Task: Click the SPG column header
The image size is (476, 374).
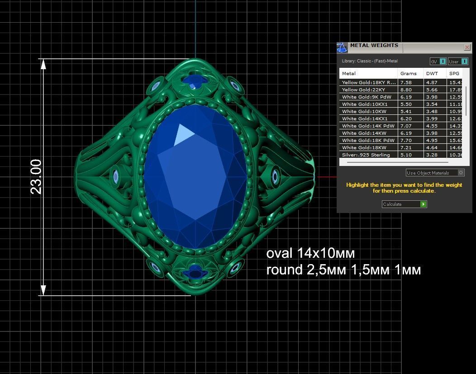Action: coord(454,73)
